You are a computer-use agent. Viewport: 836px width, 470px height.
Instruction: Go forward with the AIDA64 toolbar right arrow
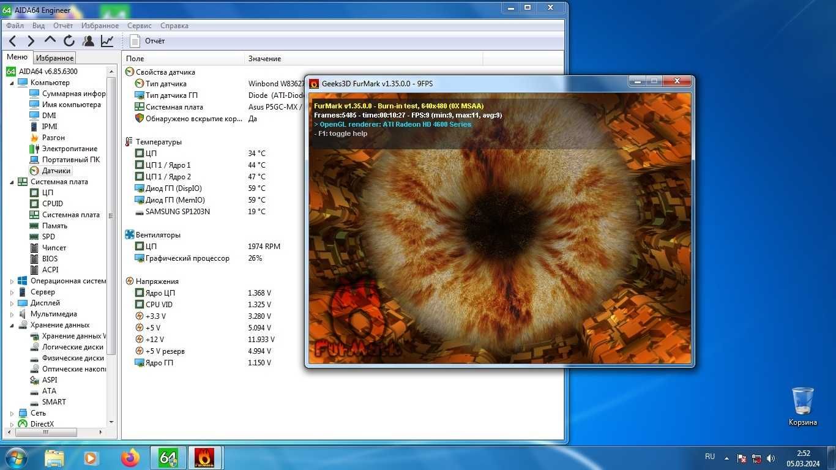point(31,41)
